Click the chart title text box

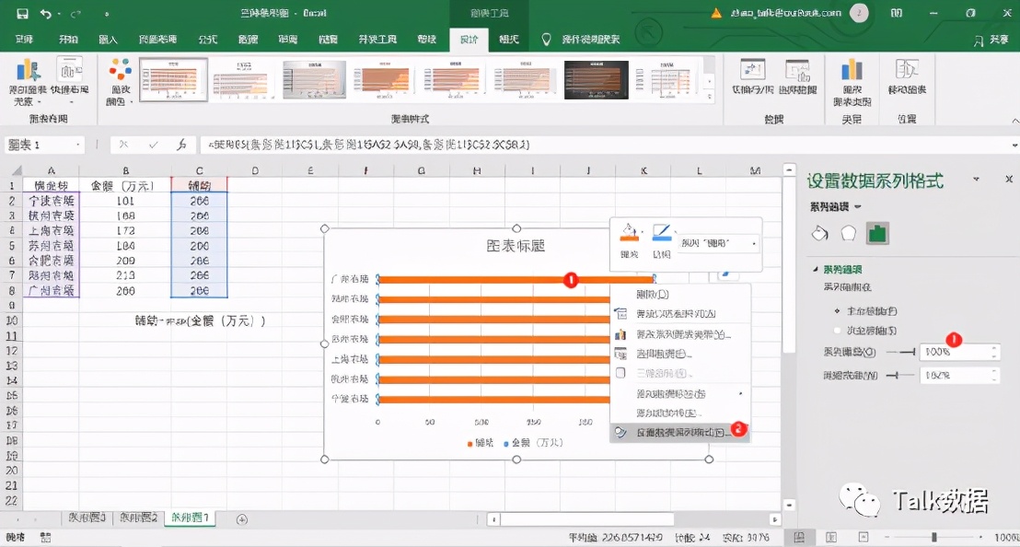point(516,246)
